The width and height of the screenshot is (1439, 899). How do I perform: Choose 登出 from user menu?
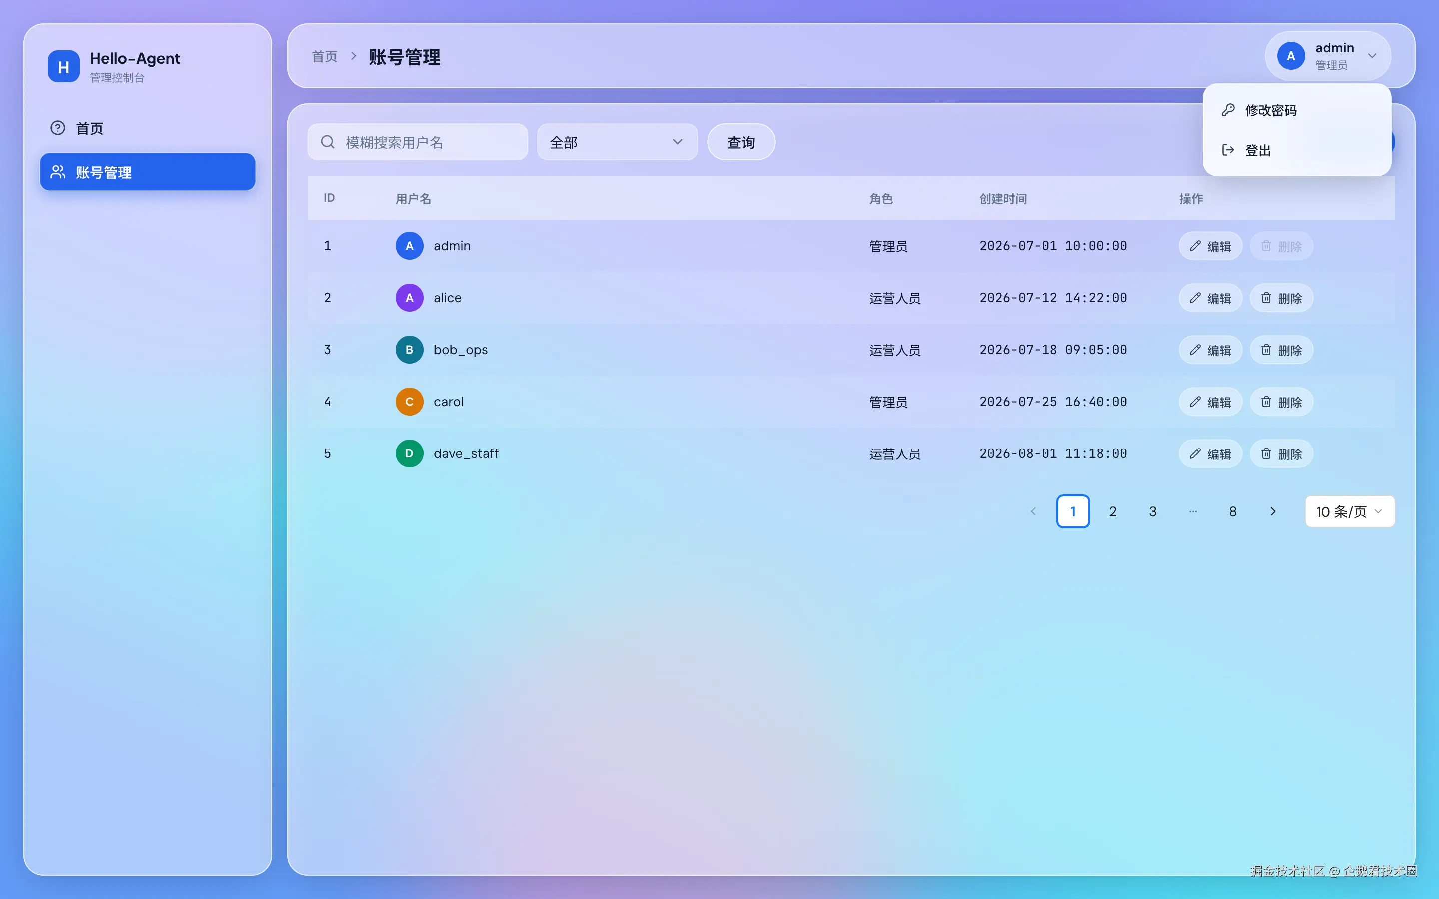(x=1296, y=150)
